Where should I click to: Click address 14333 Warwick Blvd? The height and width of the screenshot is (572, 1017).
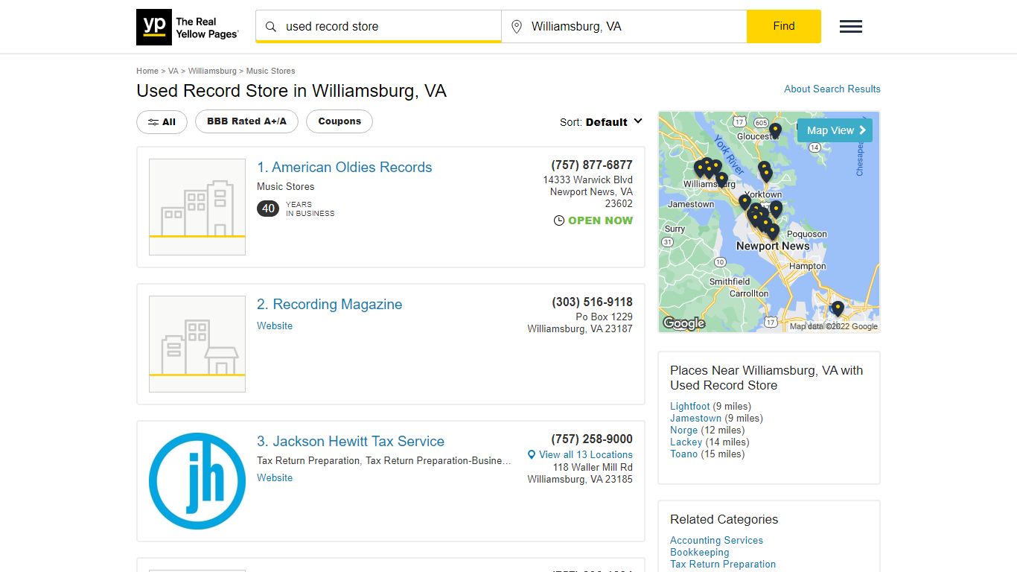click(588, 179)
